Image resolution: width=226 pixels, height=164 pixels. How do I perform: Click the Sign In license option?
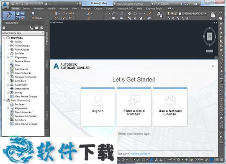98,107
